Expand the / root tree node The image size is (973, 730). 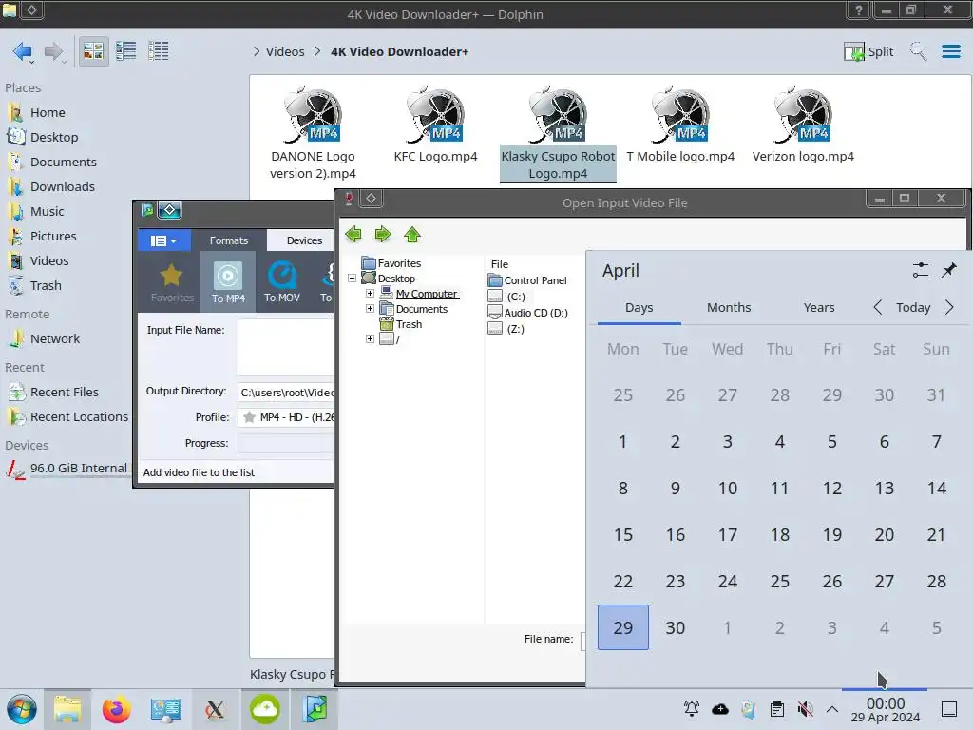coord(370,339)
